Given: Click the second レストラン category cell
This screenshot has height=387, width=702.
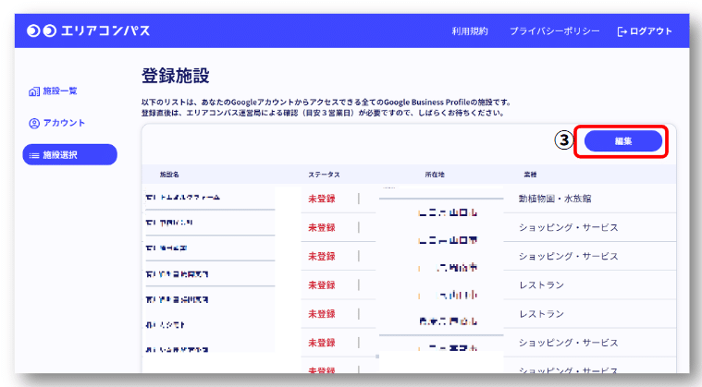Looking at the screenshot, I should (x=541, y=315).
